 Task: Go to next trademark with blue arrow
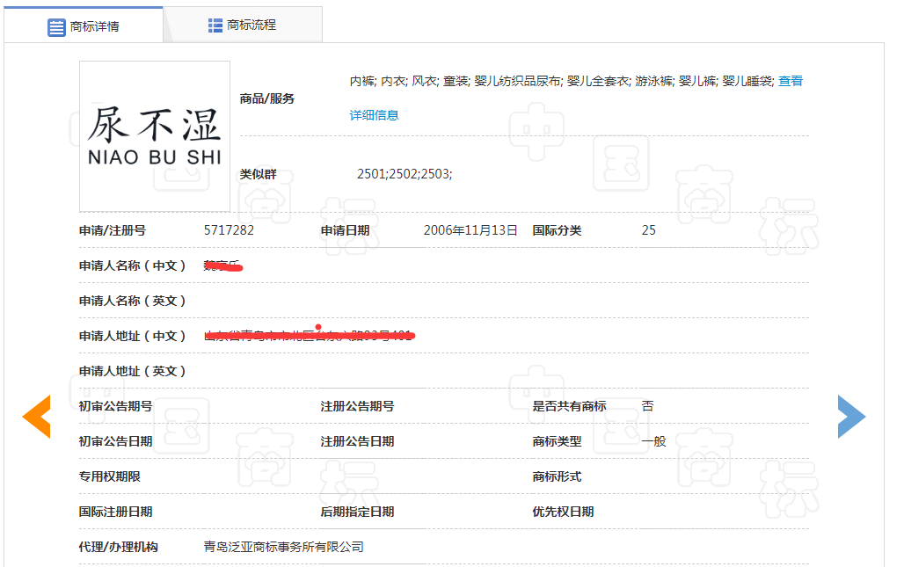851,417
